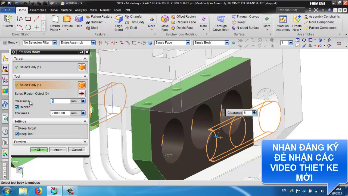Select the Trim Body tool
This screenshot has width=348, height=196.
pos(135,22)
